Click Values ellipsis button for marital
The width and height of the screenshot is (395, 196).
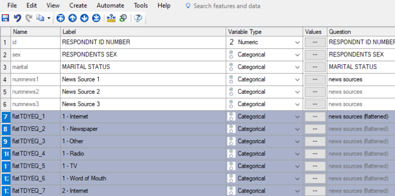click(315, 67)
